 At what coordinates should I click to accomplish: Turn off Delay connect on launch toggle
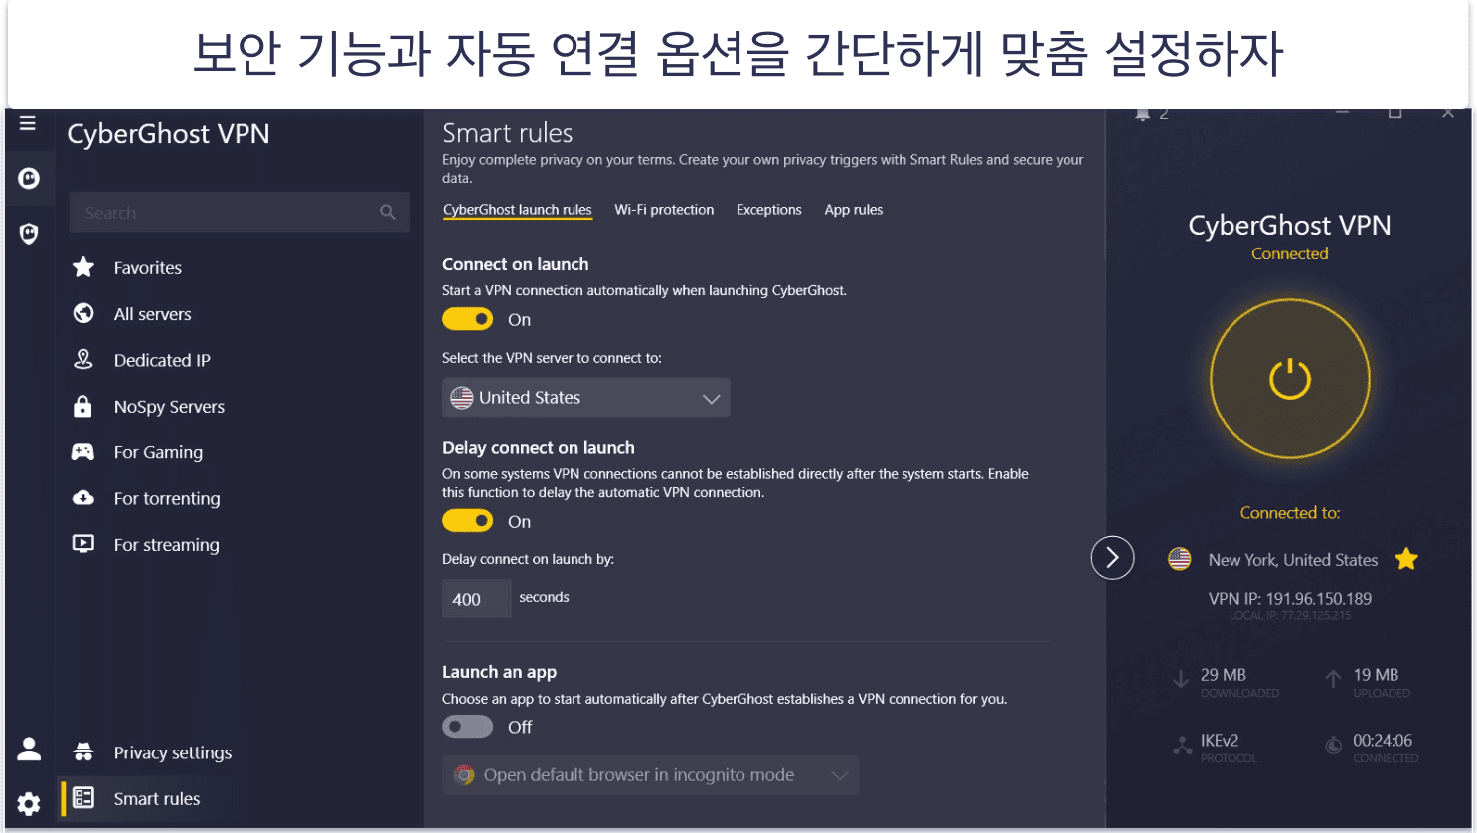pyautogui.click(x=467, y=521)
